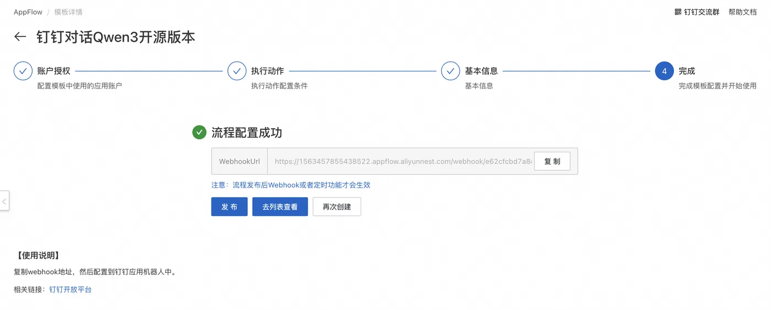Click the 【使用说明】 heading
Screen dimensions: 771x310
(x=37, y=256)
